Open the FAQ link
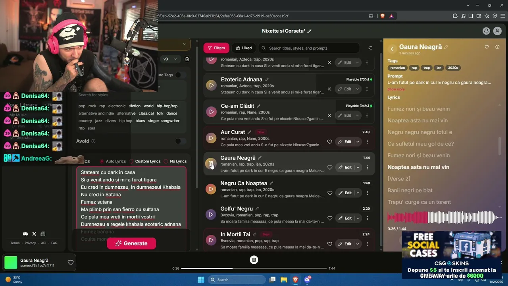 [54, 243]
